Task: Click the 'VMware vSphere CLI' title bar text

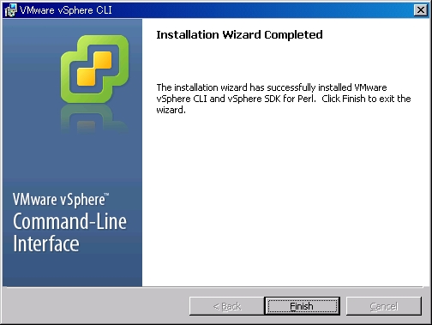Action: coord(66,10)
